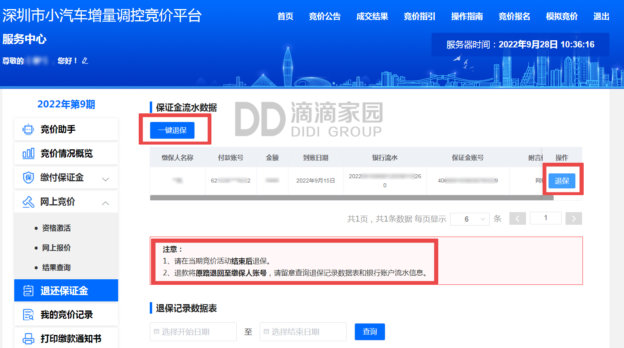Open 竞价公告 in top navigation

pos(325,17)
